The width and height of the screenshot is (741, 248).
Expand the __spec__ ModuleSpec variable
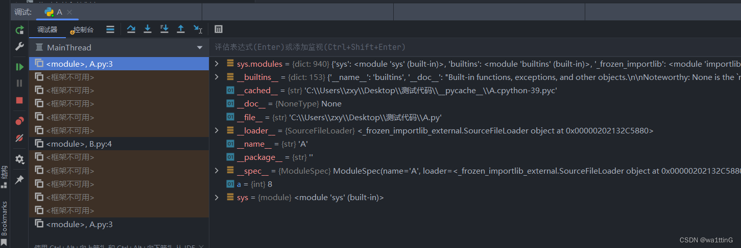(x=217, y=171)
